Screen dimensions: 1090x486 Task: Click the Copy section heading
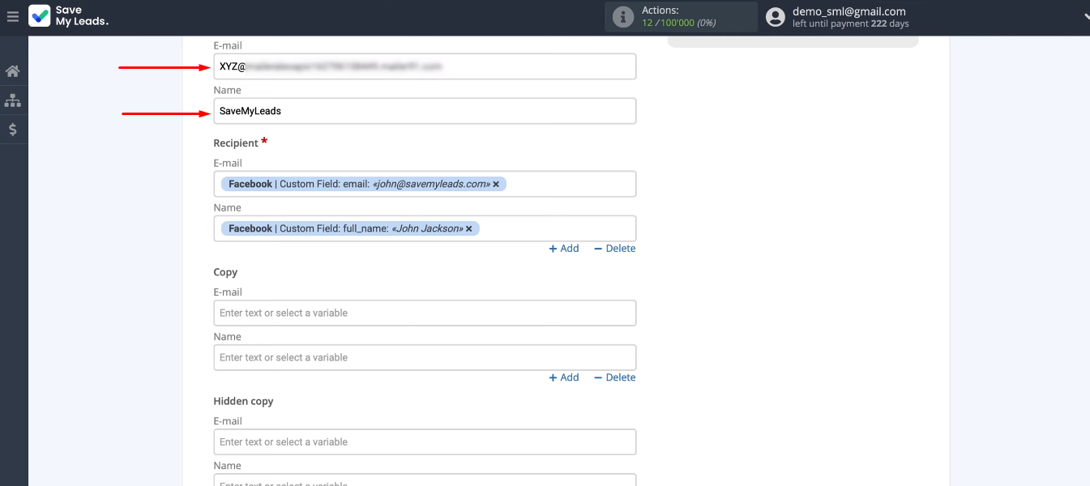point(225,272)
